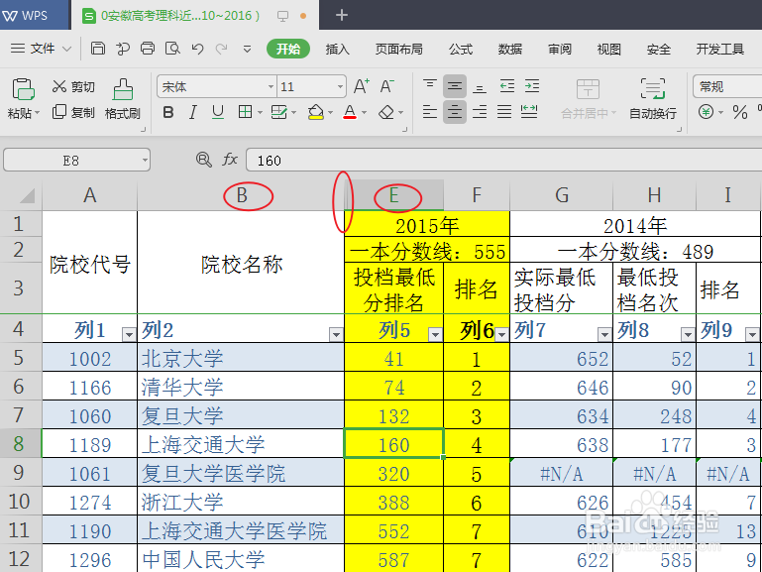Switch to 开发工具 ribbon tab

[x=719, y=49]
